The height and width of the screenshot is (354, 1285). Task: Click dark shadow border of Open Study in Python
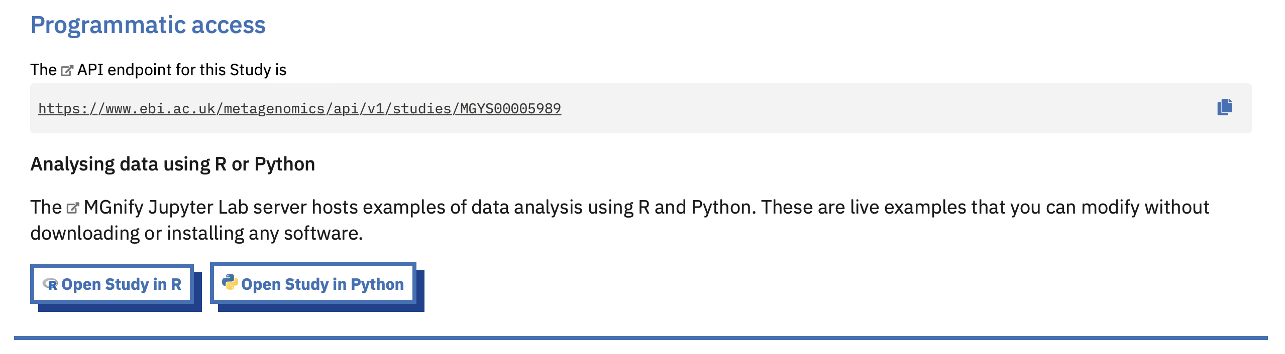(322, 308)
